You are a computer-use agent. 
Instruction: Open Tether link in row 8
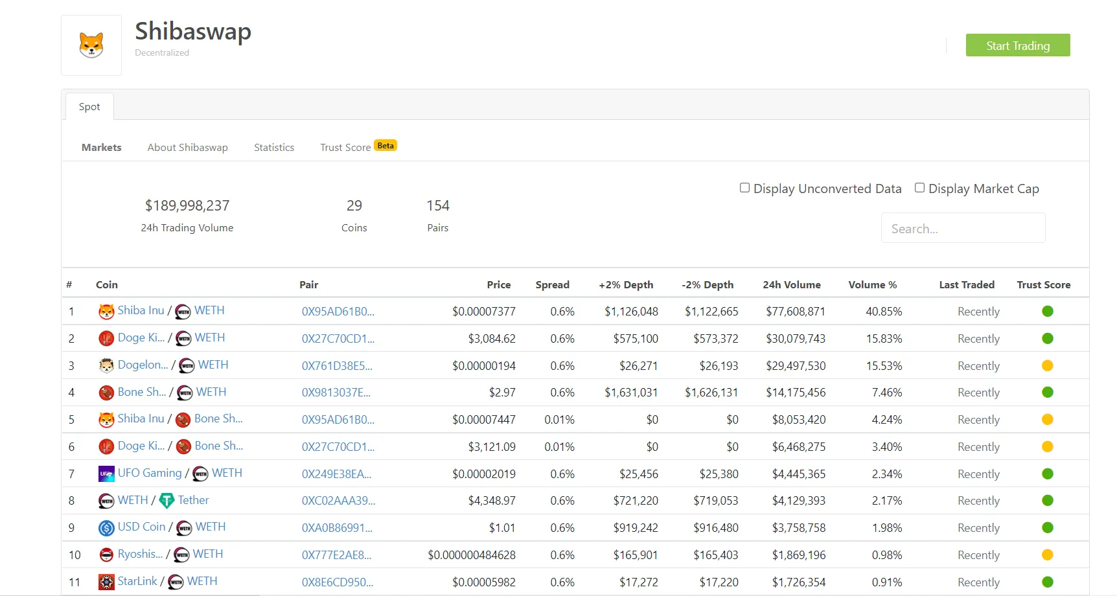tap(194, 500)
